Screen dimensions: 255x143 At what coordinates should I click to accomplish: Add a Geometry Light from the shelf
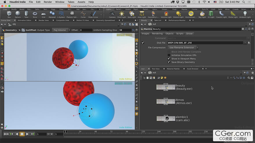point(153,14)
